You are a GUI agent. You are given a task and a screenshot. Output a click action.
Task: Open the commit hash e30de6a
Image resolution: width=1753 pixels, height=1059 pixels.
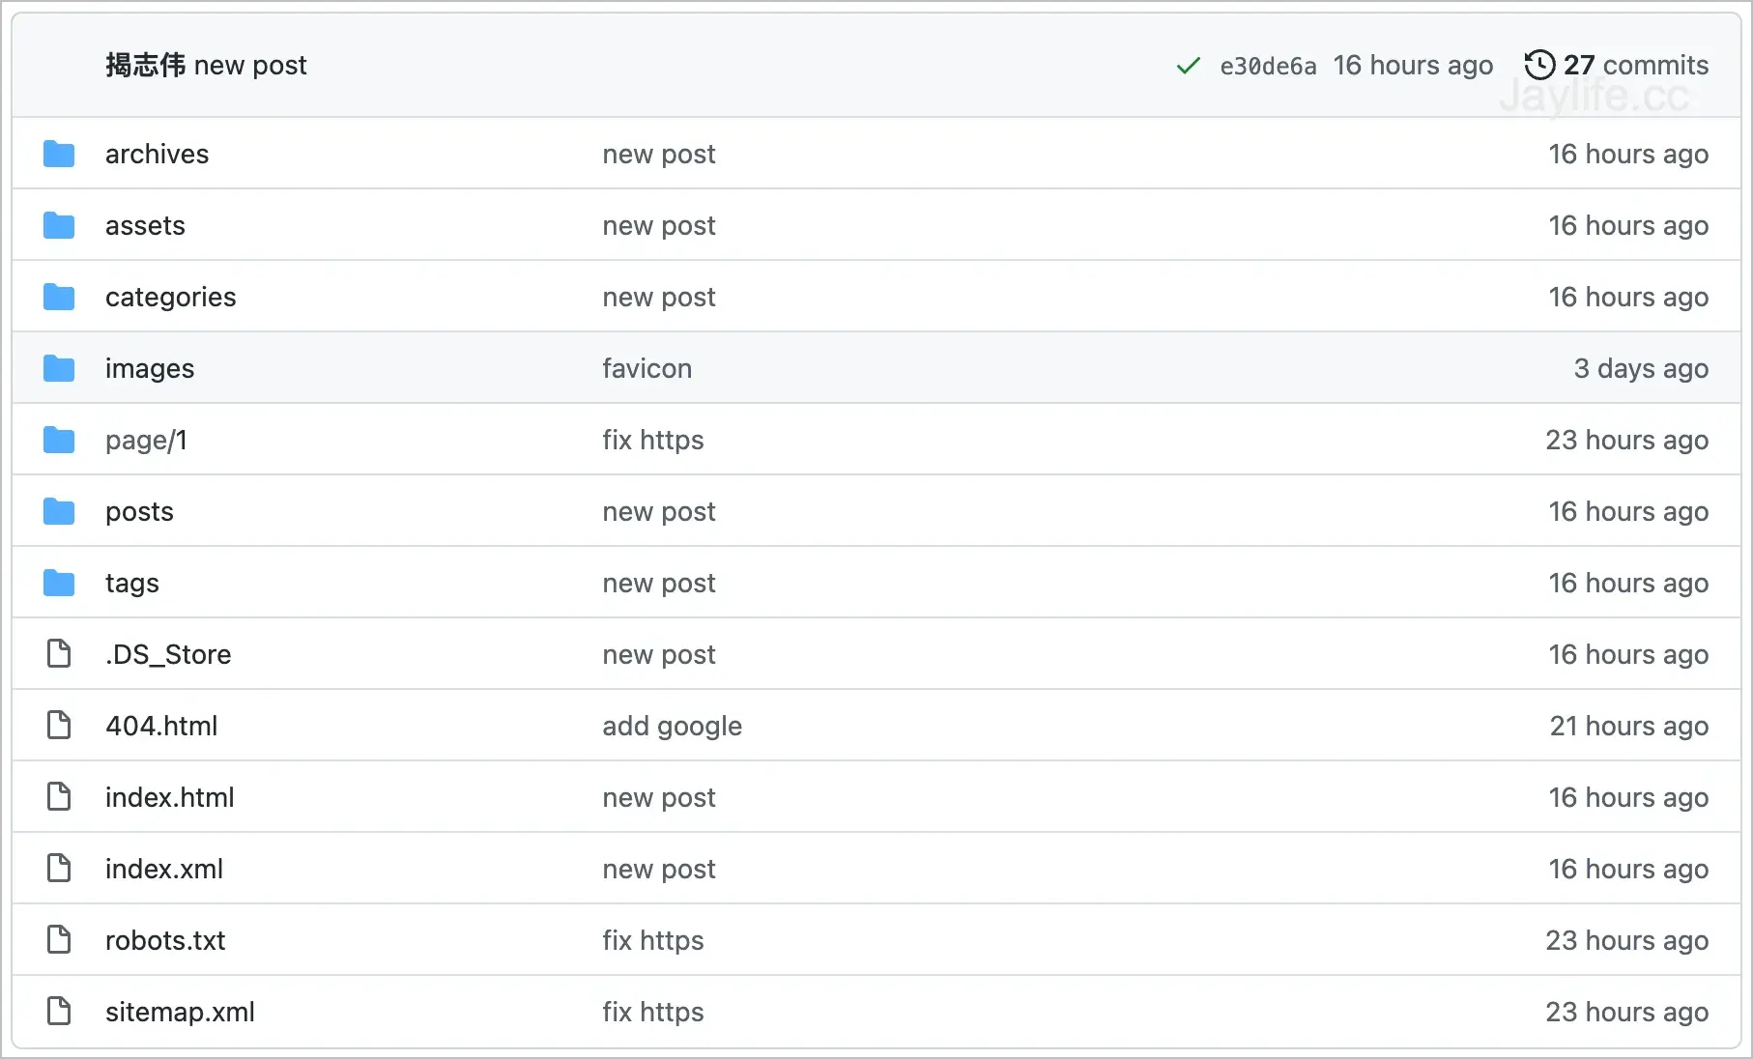1268,66
